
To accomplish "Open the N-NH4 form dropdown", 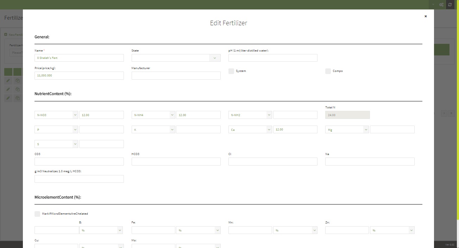I will click(x=153, y=115).
